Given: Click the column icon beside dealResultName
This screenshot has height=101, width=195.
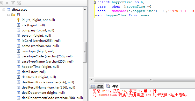Looking at the screenshot, I should (18, 87).
